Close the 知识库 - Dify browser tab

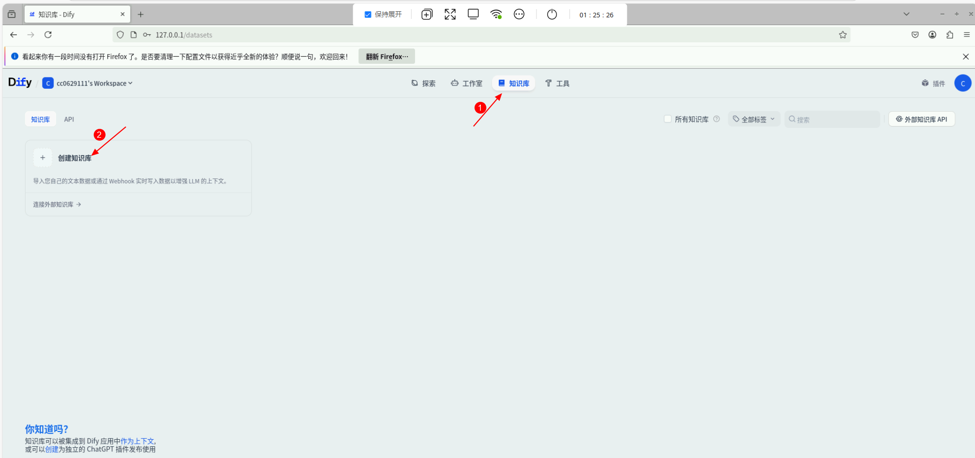point(123,14)
